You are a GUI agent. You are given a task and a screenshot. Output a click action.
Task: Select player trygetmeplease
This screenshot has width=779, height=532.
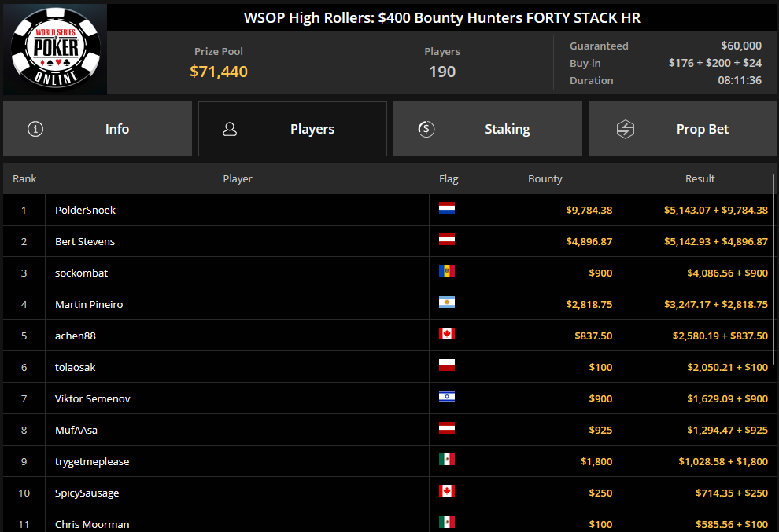(92, 461)
